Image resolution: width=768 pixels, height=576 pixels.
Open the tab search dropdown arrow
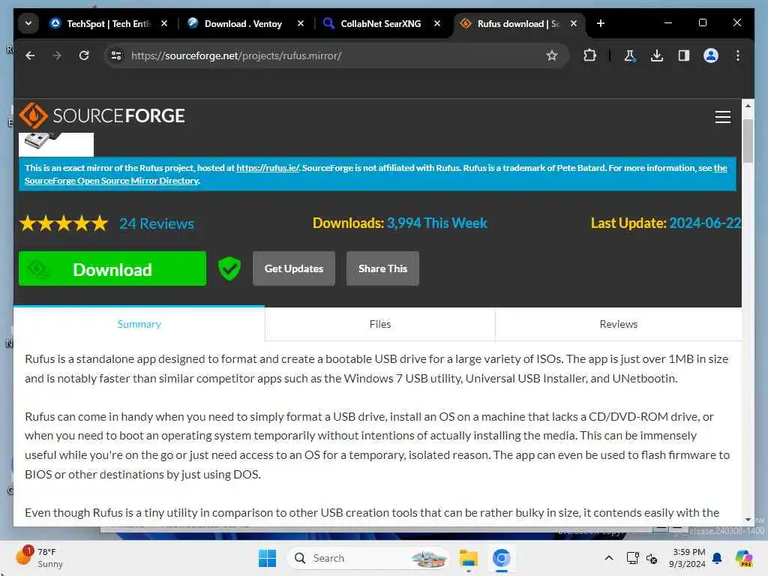[x=28, y=23]
